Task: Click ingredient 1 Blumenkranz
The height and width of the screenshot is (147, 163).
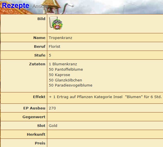Action: pyautogui.click(x=63, y=64)
